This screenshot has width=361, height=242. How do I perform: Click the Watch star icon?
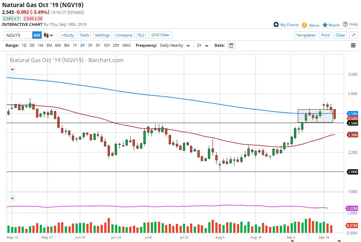[325, 25]
